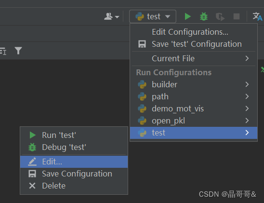Viewport: 264px width, 203px height.
Task: Click the Run with Coverage icon
Action: click(x=220, y=17)
